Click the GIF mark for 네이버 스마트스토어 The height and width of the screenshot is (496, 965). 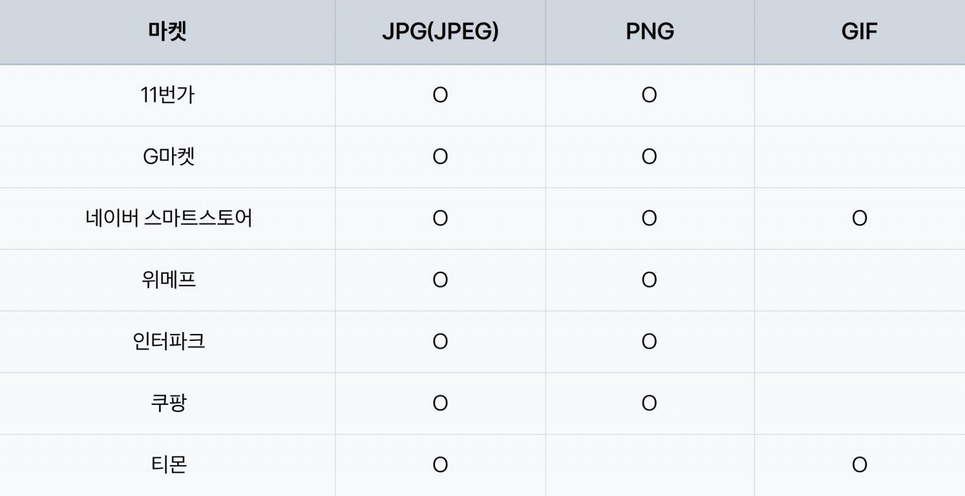(x=859, y=218)
